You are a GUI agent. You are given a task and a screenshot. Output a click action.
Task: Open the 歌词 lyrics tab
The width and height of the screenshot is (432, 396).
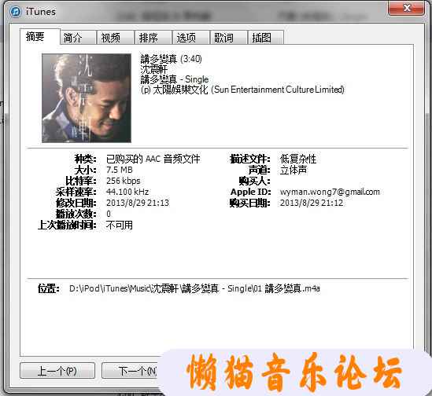point(229,38)
